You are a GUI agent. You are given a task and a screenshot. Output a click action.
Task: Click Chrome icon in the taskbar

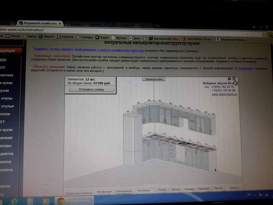61,201
